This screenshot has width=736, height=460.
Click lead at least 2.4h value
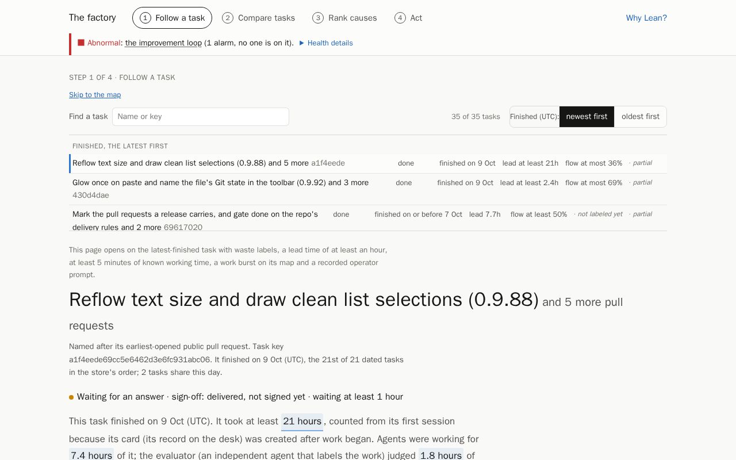(x=529, y=183)
